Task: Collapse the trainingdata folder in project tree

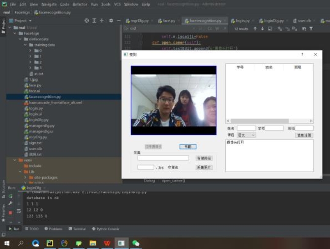Action: (25, 45)
